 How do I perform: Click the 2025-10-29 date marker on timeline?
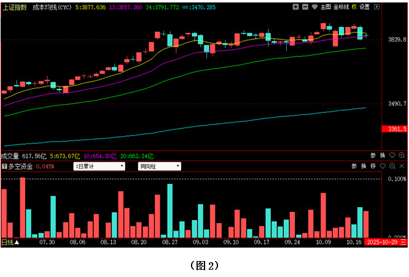382,242
